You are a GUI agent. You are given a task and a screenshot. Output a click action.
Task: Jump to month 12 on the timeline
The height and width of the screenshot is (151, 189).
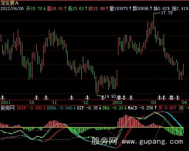(x=86, y=102)
